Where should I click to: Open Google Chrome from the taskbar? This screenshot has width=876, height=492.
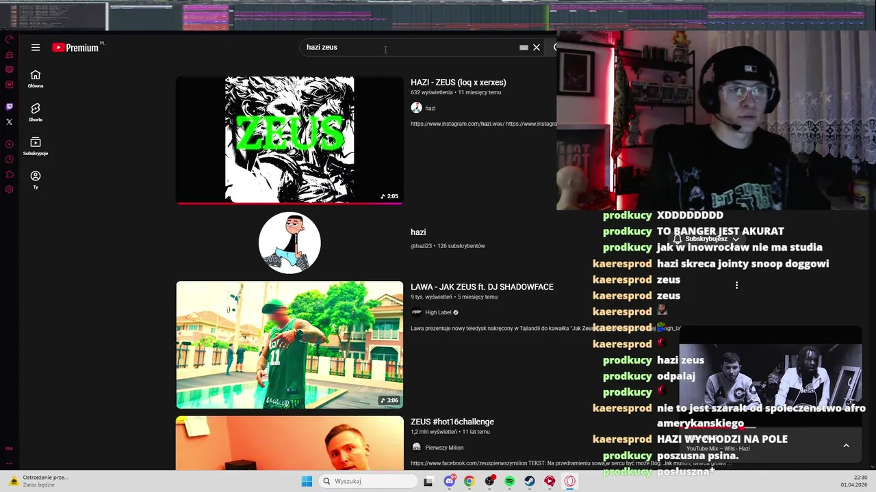[x=469, y=481]
